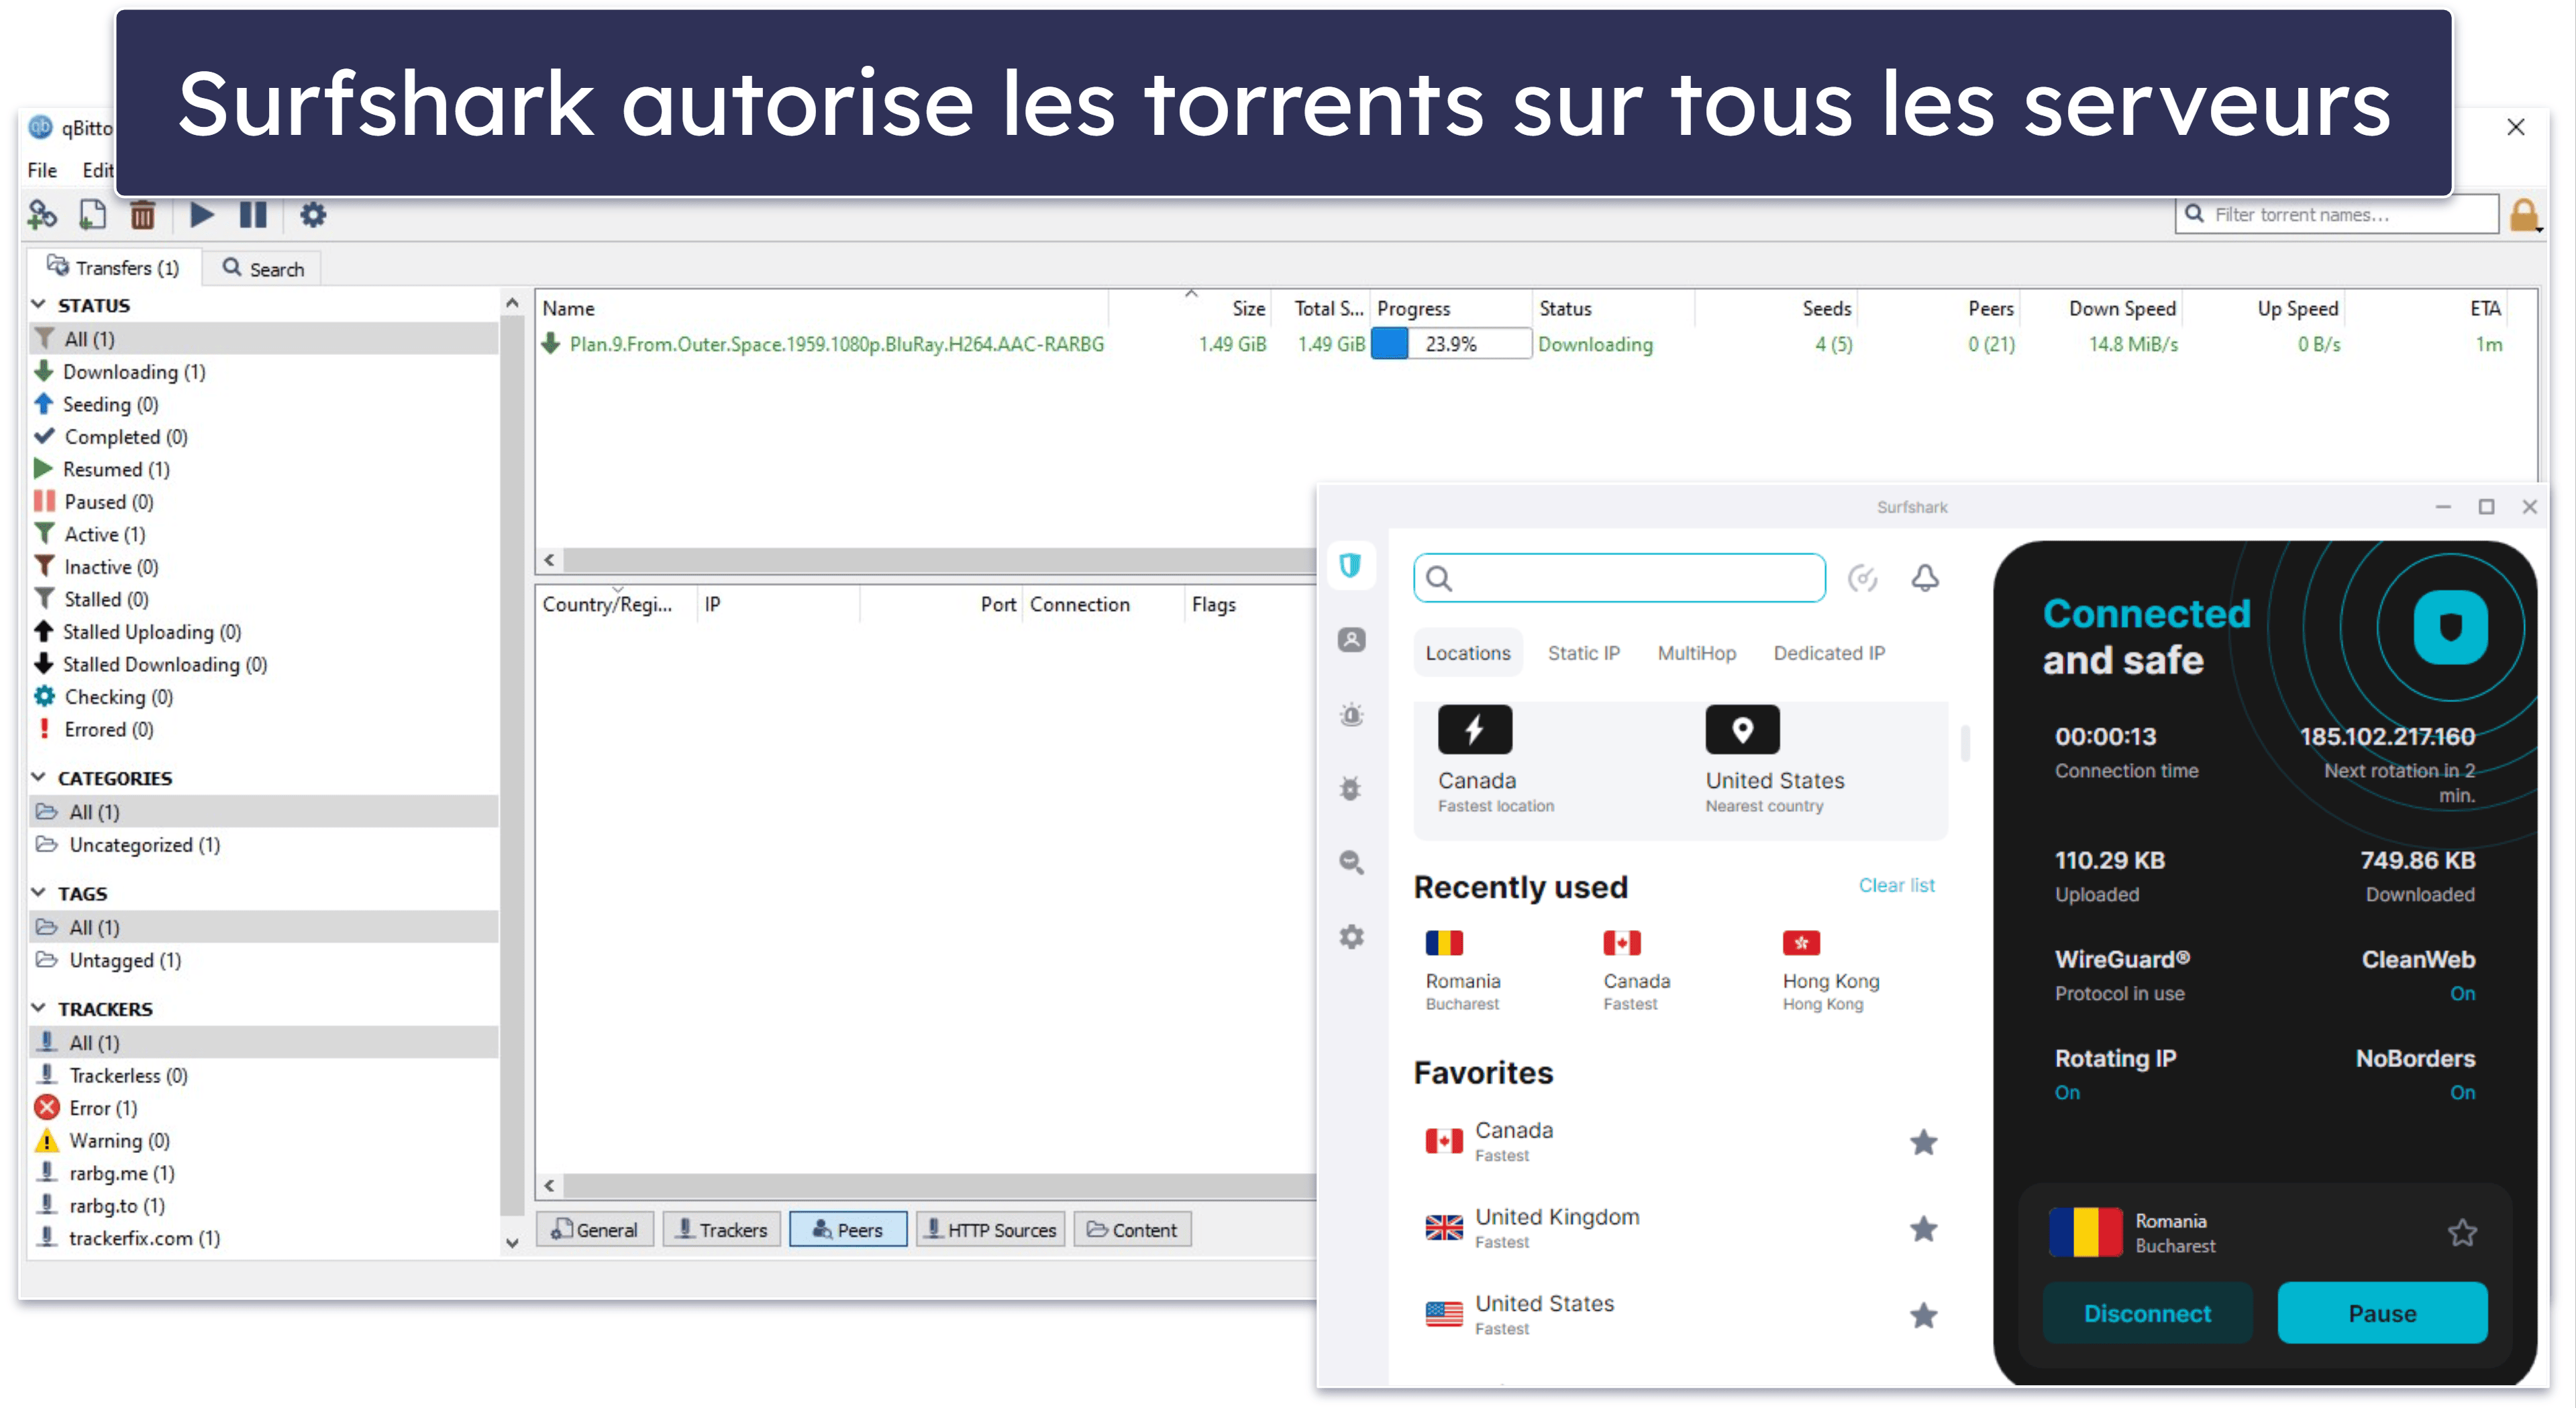Open the General tab at bottom

pyautogui.click(x=594, y=1229)
